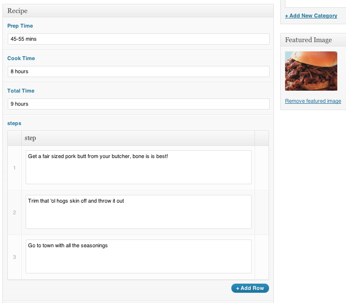
Task: Edit the 'Go to town' seasonings step
Action: click(138, 256)
